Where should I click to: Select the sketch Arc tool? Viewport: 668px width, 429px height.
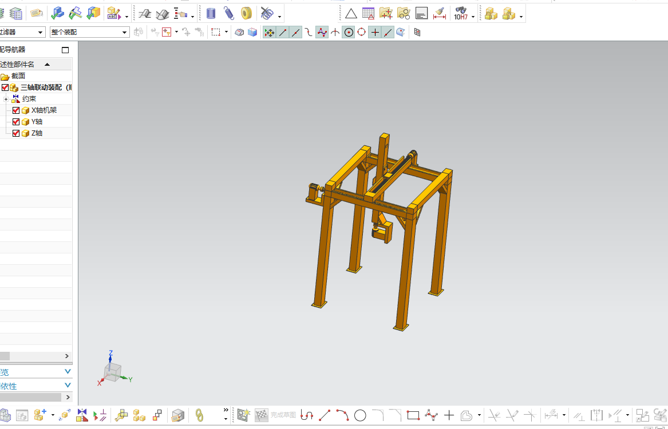(x=342, y=415)
